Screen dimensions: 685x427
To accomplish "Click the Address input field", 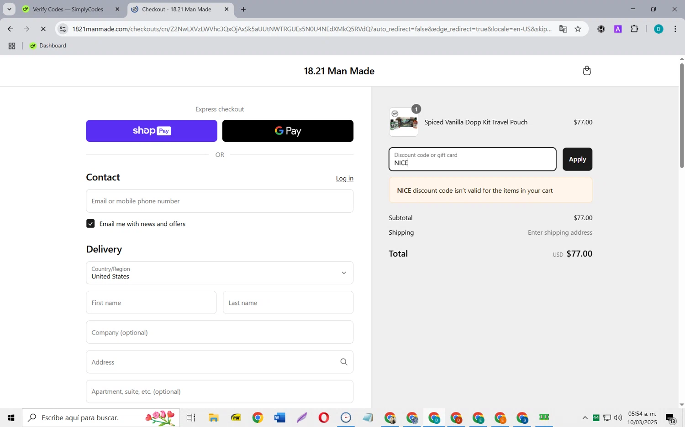I will [x=220, y=362].
